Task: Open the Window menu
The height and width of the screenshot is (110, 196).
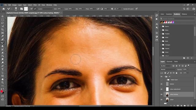Action: [x=49, y=5]
